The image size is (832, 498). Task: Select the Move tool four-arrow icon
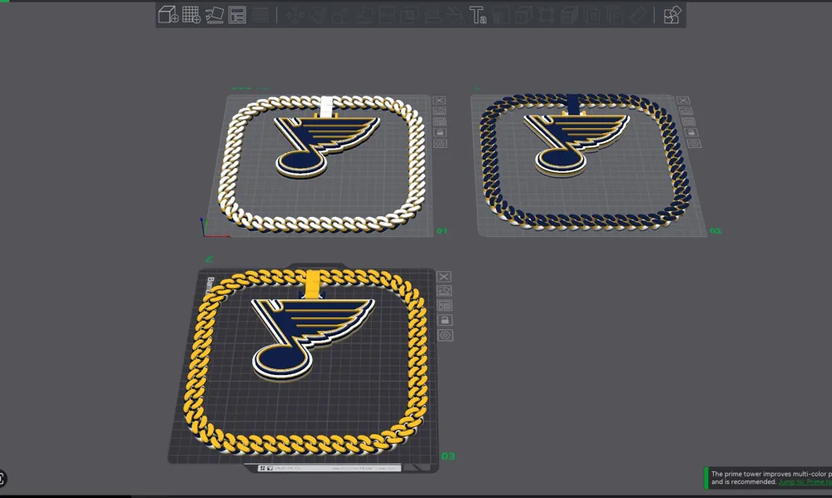[294, 15]
